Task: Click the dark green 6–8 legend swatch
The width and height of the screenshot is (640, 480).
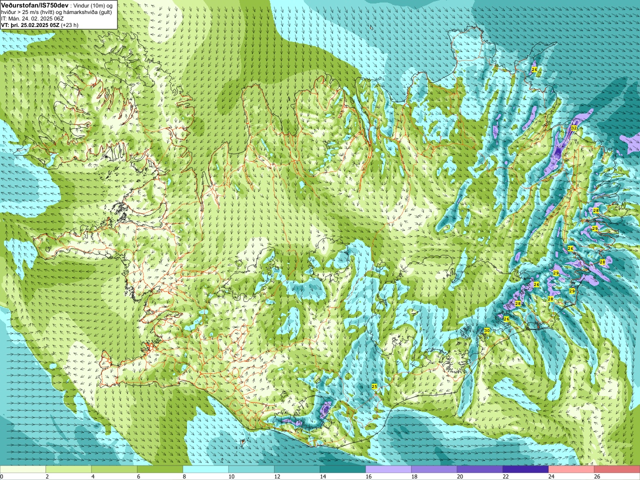Action: (160, 469)
